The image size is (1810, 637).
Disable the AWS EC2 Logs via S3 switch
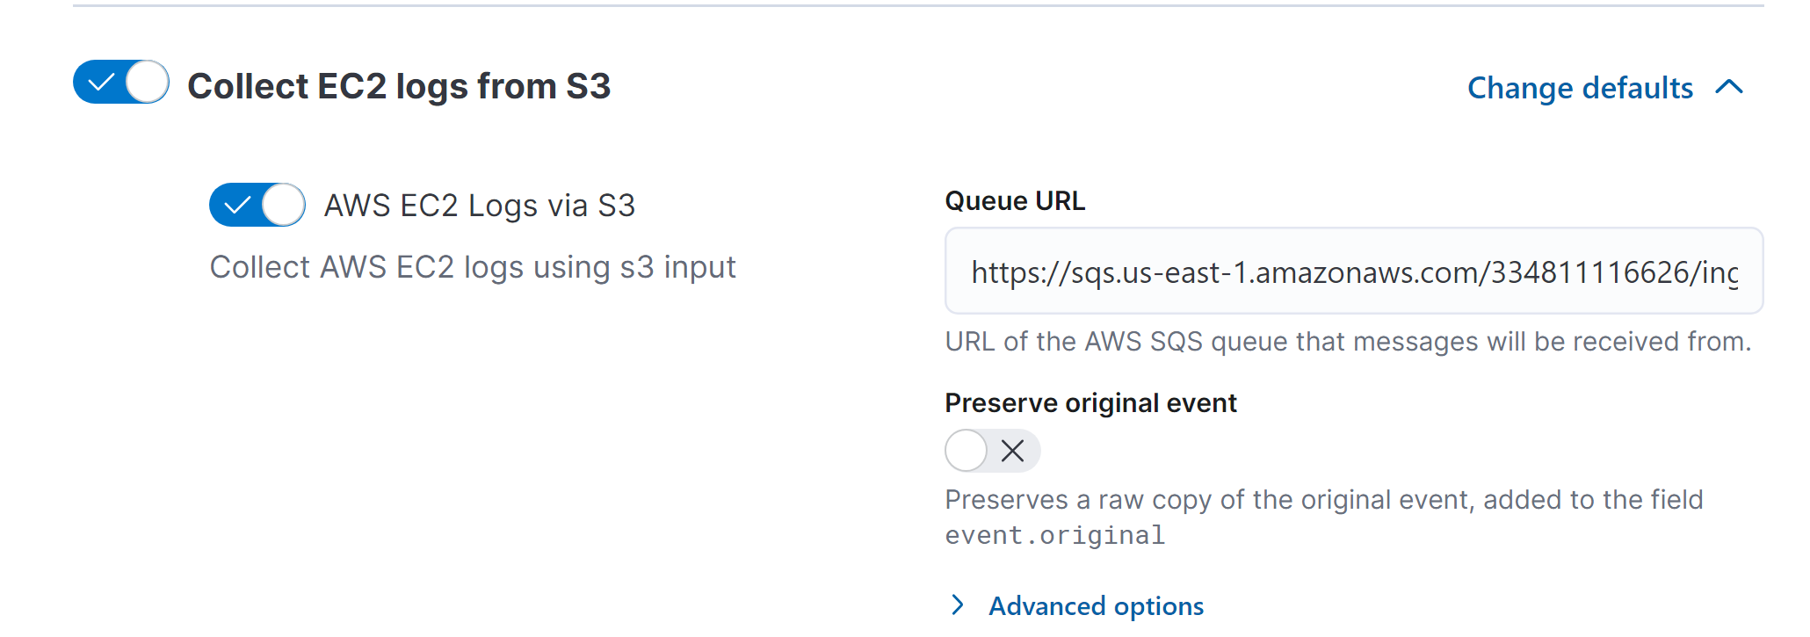257,206
